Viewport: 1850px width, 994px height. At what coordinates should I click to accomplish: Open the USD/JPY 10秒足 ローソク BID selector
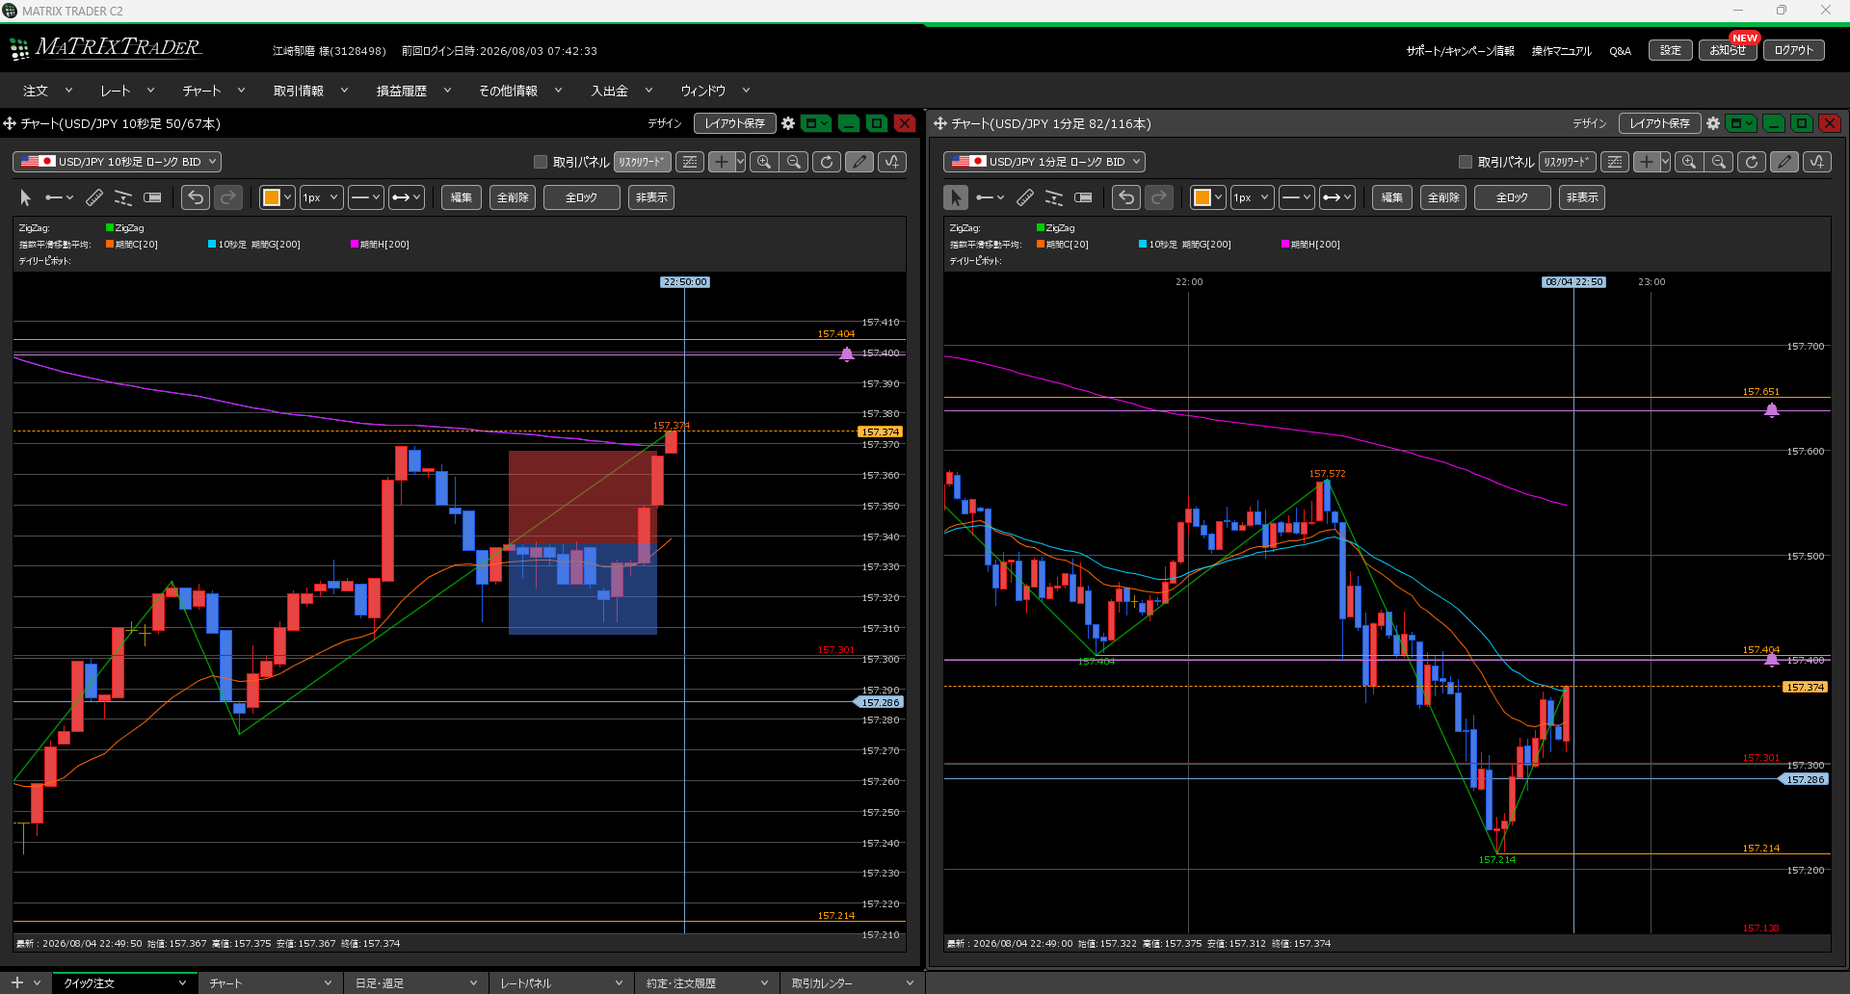click(117, 162)
